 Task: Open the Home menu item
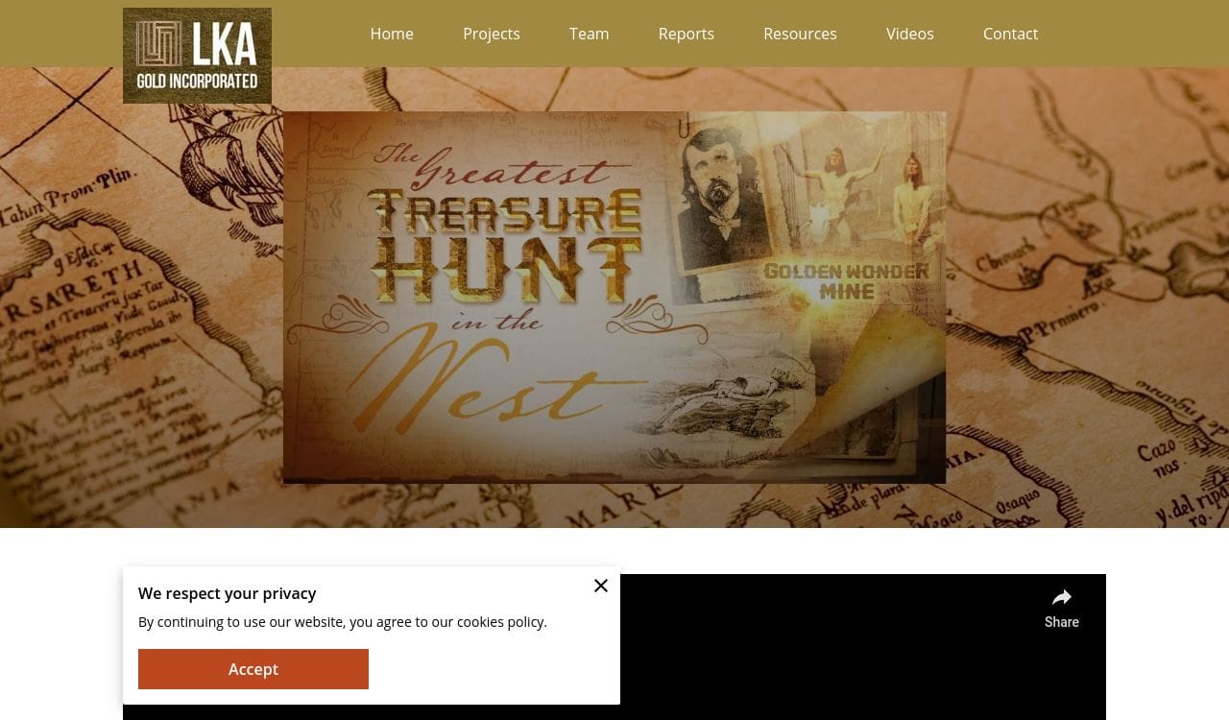tap(392, 34)
